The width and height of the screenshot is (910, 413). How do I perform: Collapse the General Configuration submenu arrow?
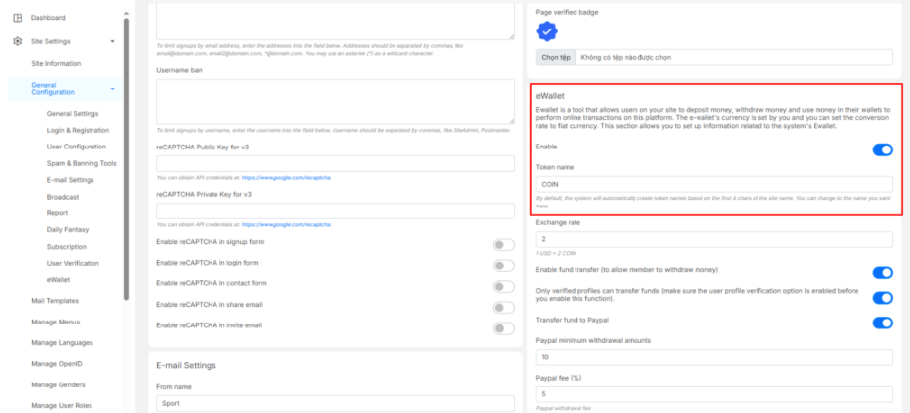(x=112, y=89)
